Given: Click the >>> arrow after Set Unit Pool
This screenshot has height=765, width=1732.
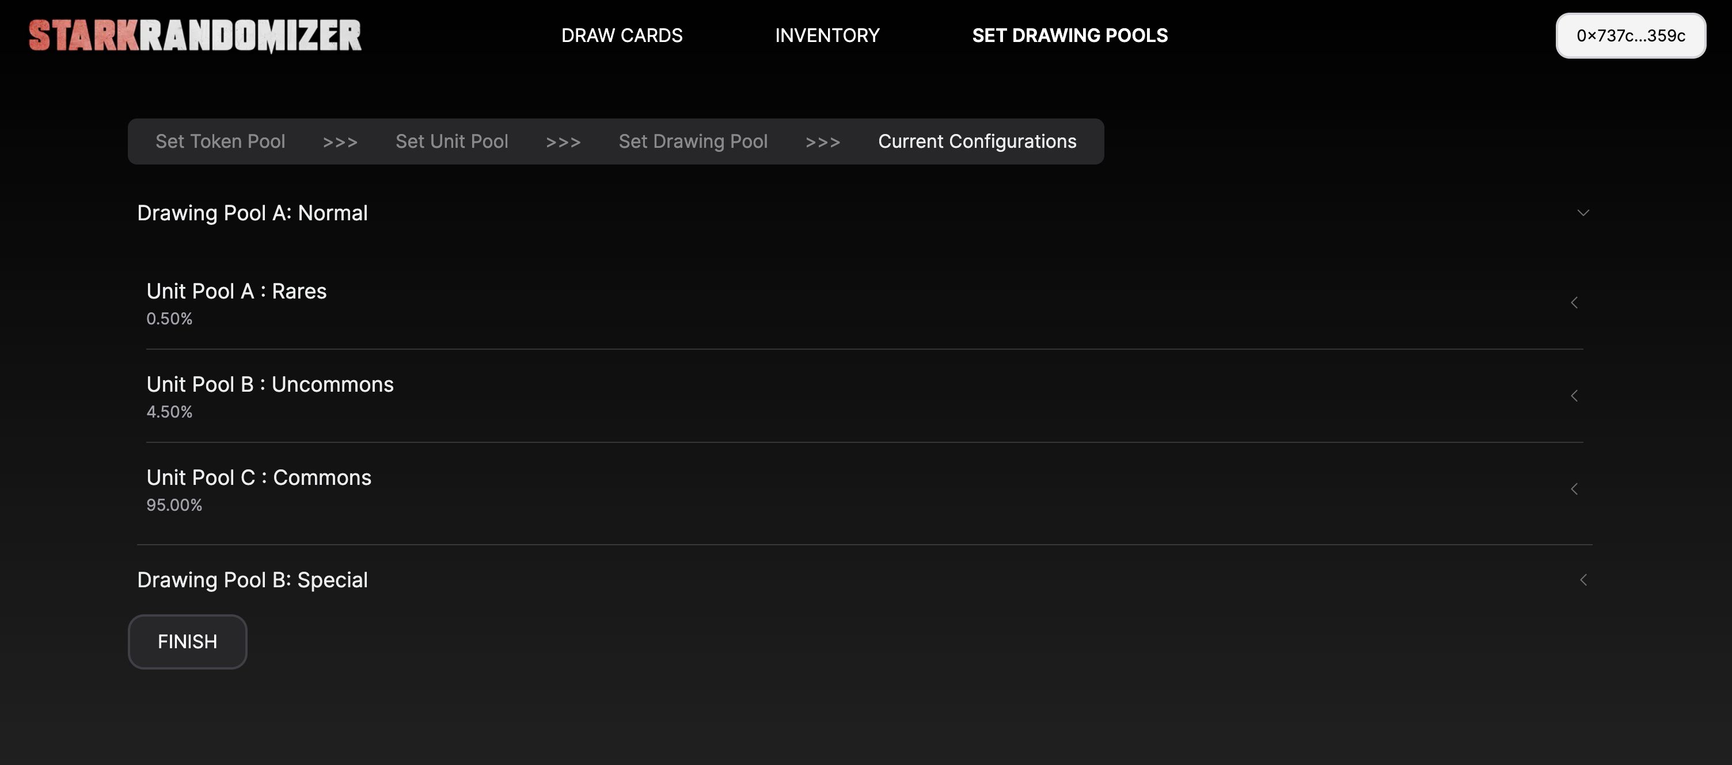Looking at the screenshot, I should pyautogui.click(x=563, y=141).
